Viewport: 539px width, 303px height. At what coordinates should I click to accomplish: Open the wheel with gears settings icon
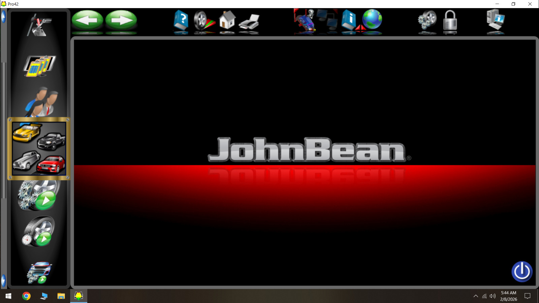click(x=427, y=20)
